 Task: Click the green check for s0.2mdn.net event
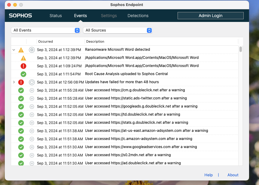[x=21, y=155]
